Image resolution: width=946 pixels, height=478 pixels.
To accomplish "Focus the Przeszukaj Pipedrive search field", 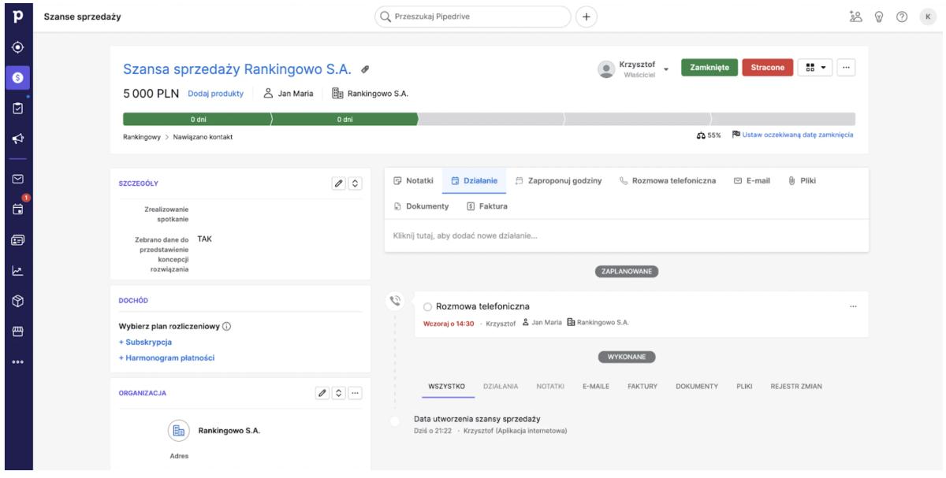I will coord(472,17).
